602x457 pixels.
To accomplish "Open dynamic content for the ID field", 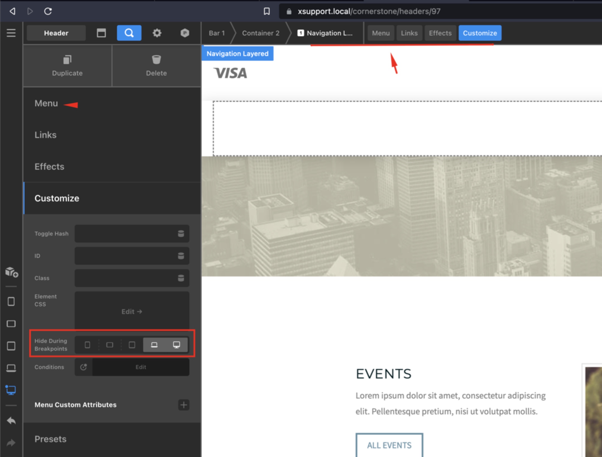I will pos(181,256).
